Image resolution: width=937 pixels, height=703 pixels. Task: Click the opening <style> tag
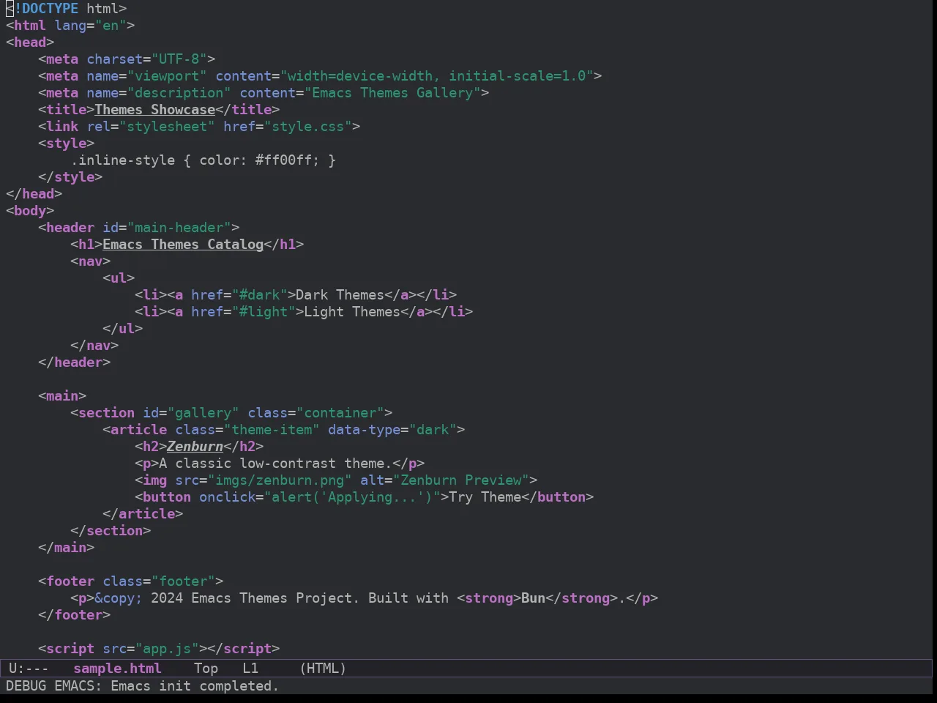(67, 144)
